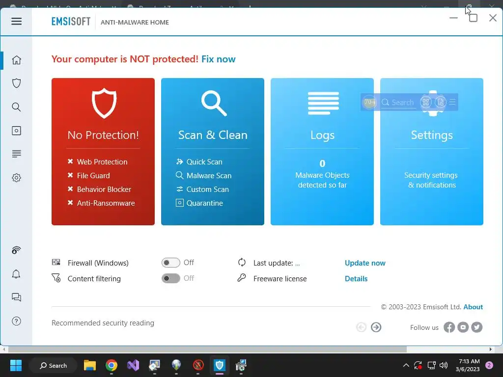Open the About link
Screen dimensions: 503x377
coord(473,307)
